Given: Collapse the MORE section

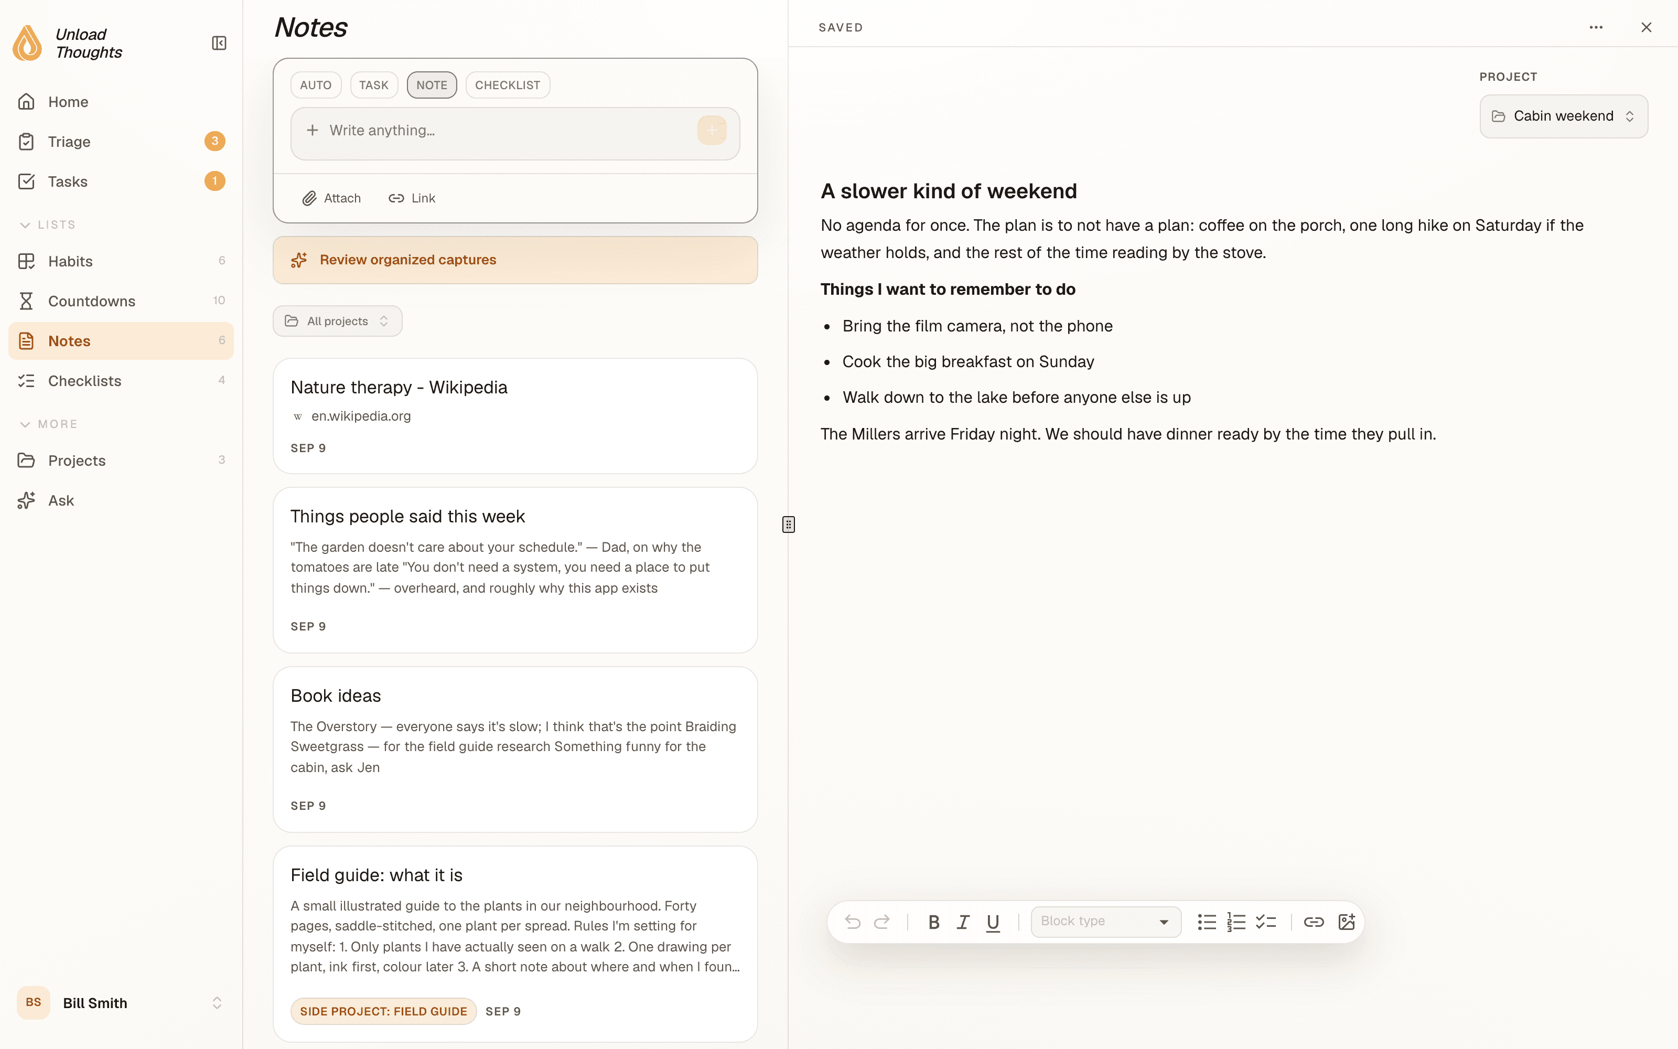Looking at the screenshot, I should (48, 424).
